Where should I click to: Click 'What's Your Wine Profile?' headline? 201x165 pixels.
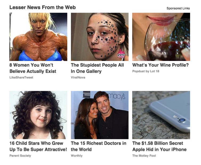coord(160,65)
